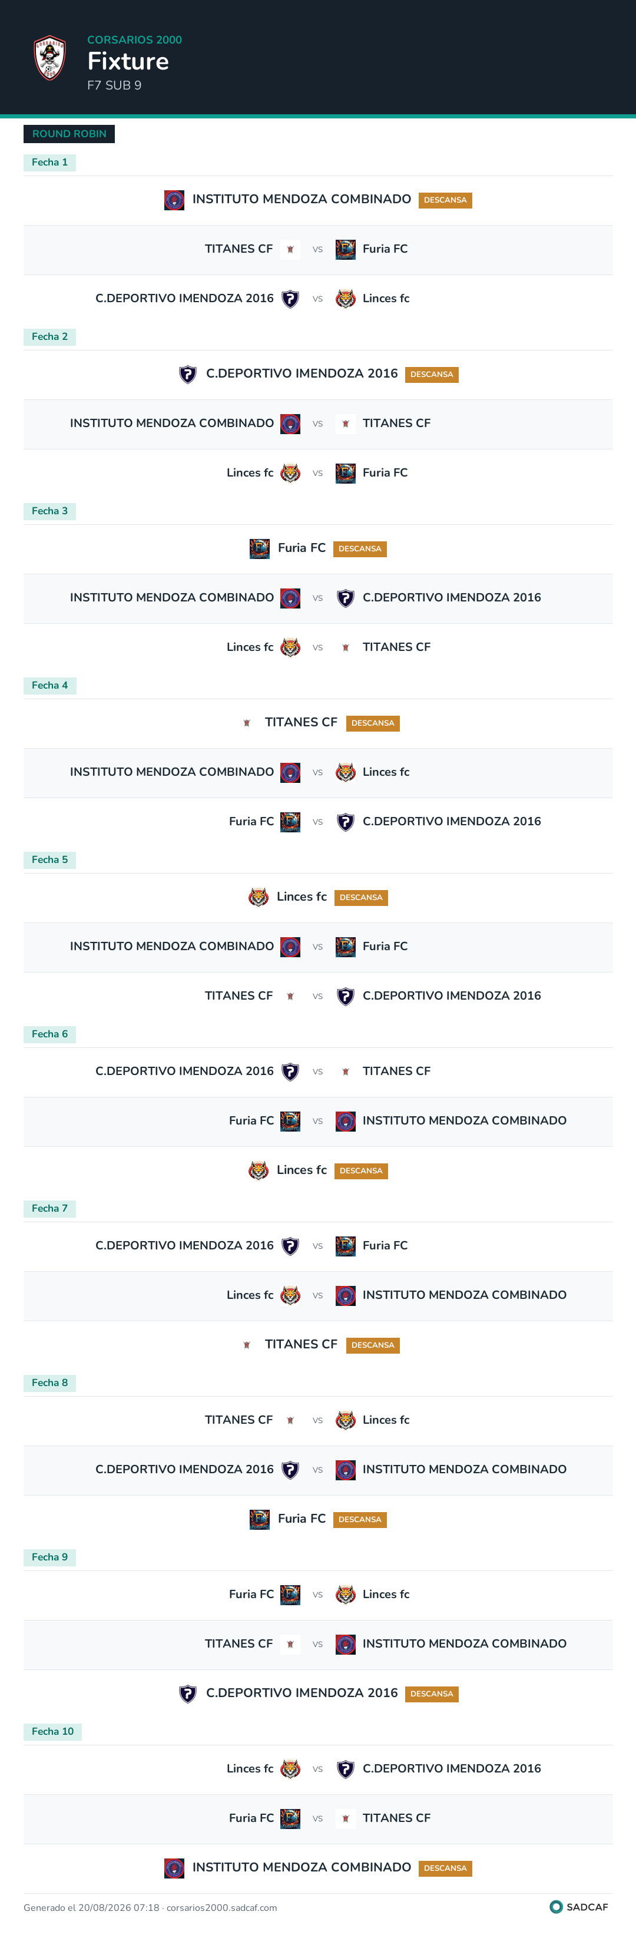This screenshot has height=1938, width=636.
Task: Click Furia FC logo in Fecha 1 match
Action: [345, 249]
